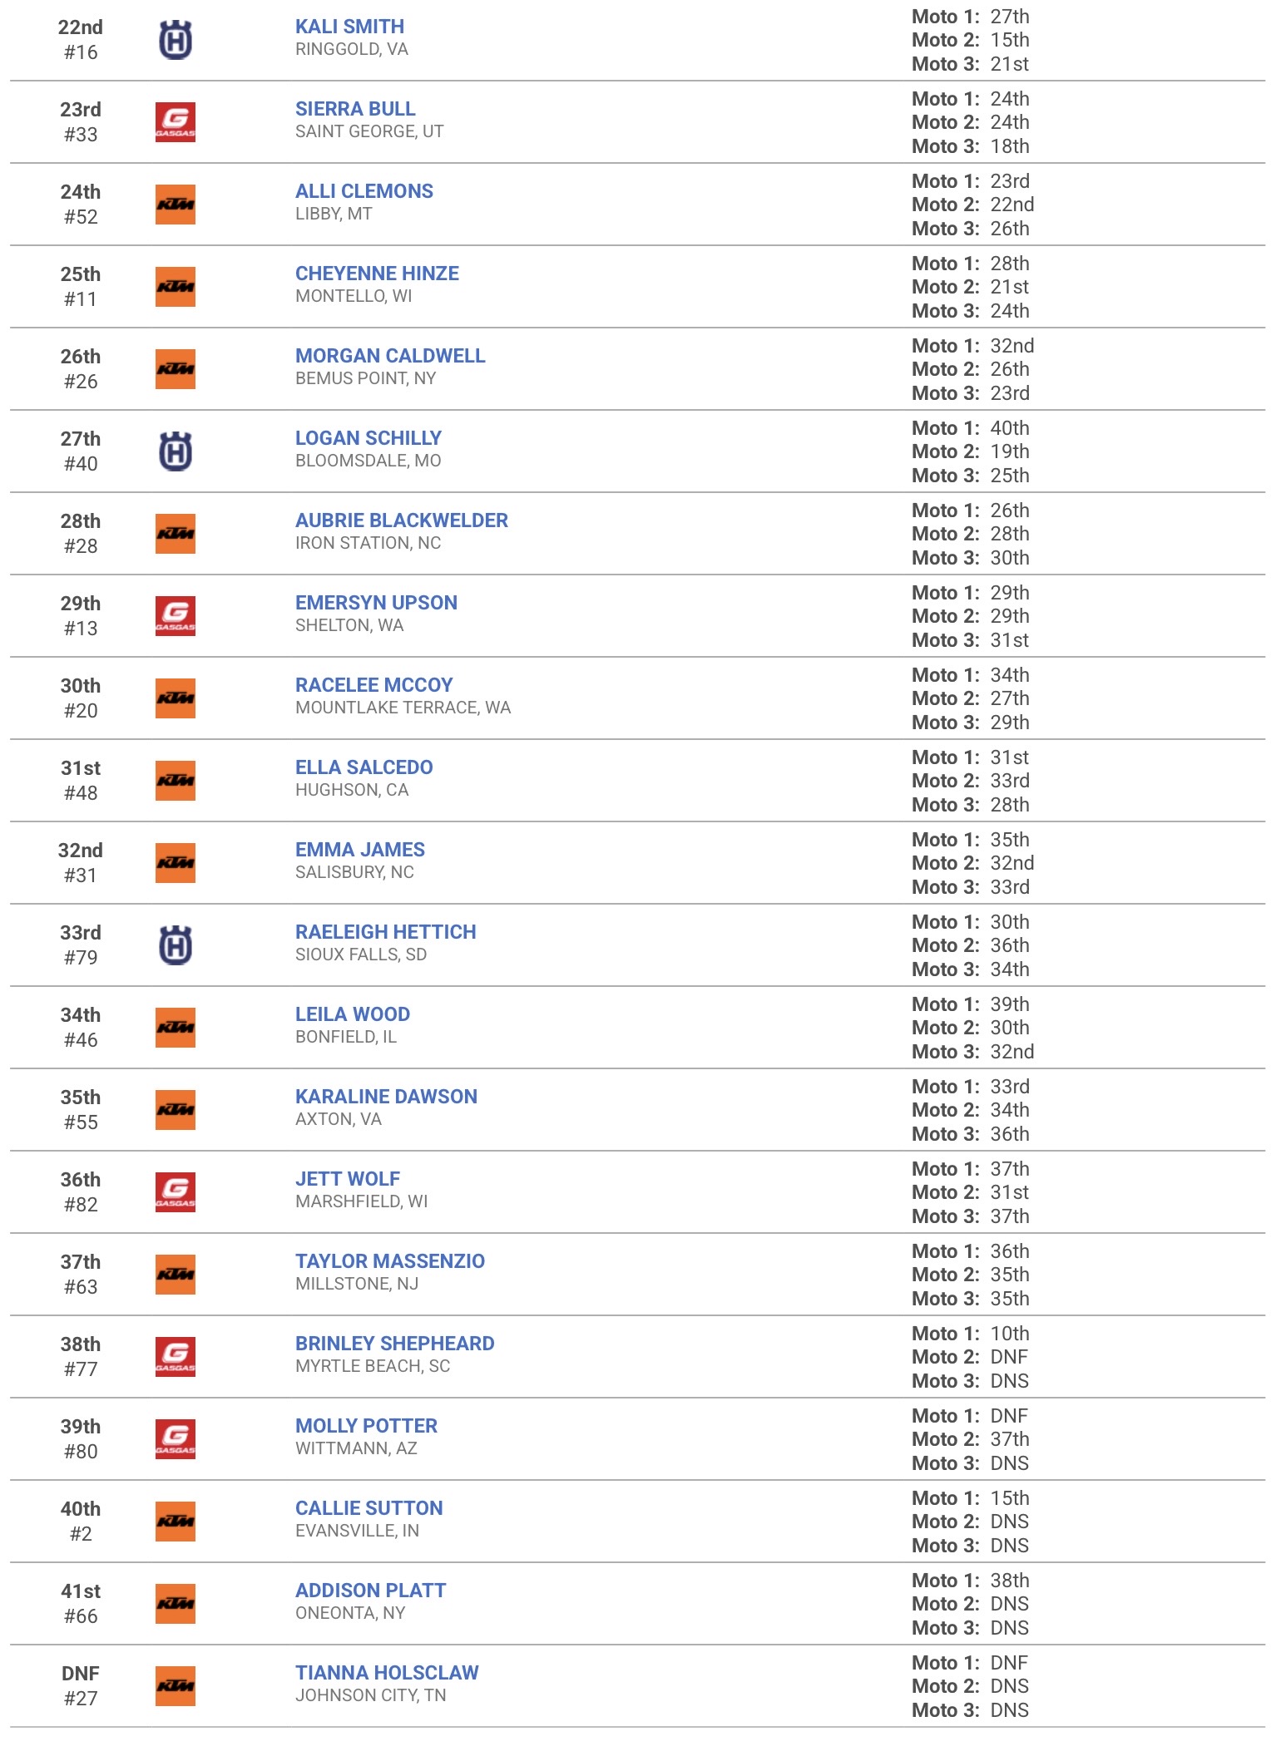
Task: Open Addison Platt's rider page
Action: coord(371,1591)
